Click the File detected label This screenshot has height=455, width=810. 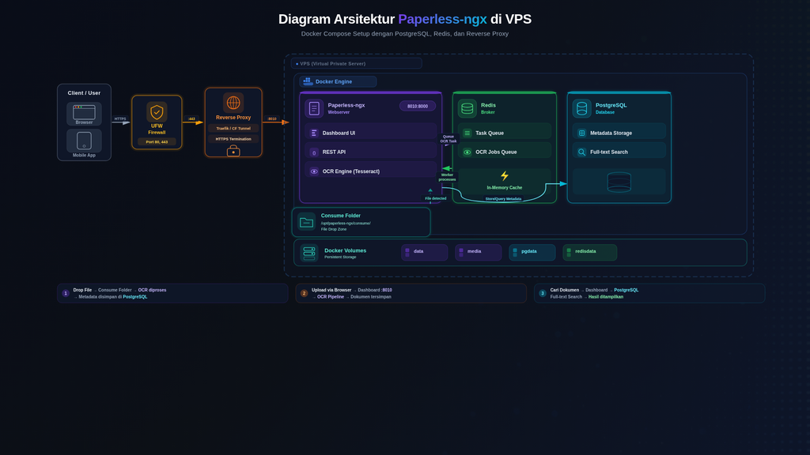pos(436,198)
